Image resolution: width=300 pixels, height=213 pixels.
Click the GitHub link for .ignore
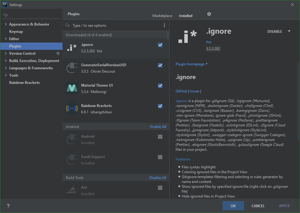[181, 91]
